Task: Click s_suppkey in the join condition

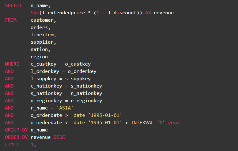Action: [x=78, y=79]
